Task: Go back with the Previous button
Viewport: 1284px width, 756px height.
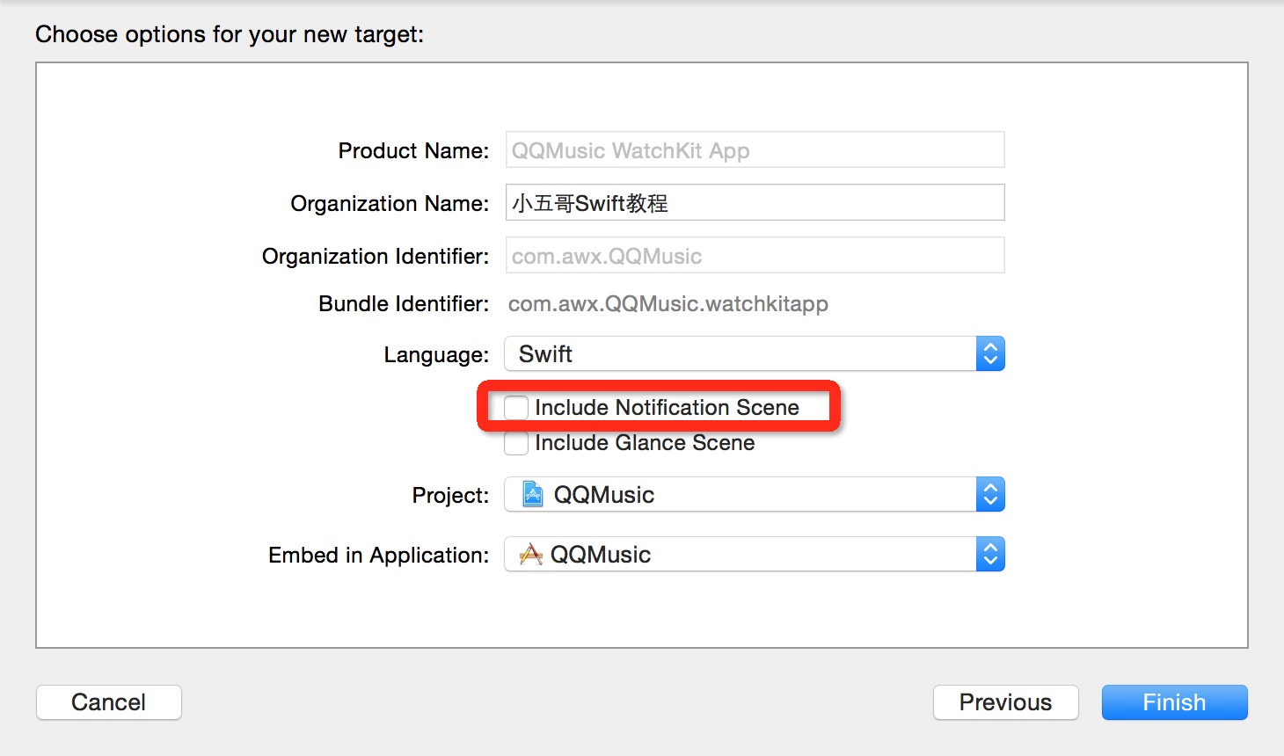Action: [x=1006, y=702]
